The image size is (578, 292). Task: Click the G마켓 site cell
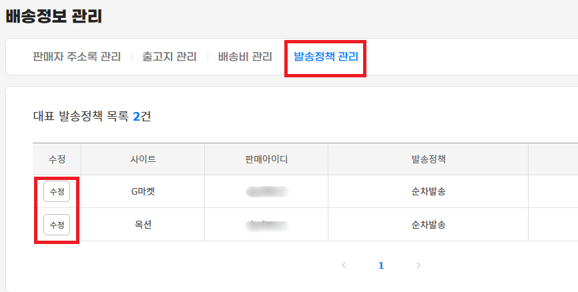point(143,191)
